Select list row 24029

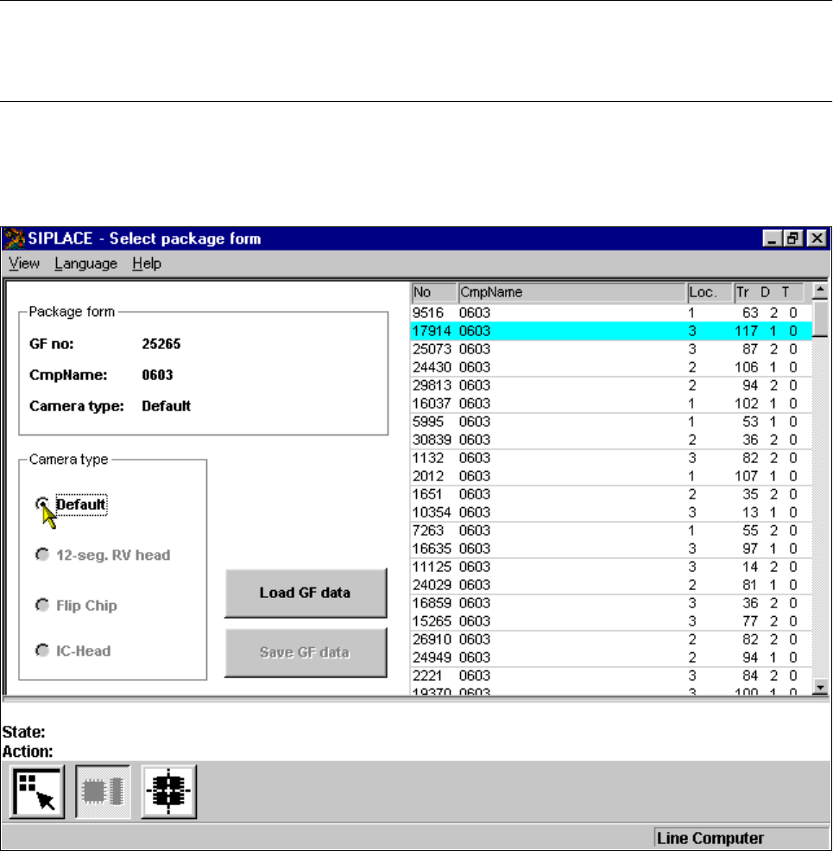tap(611, 585)
